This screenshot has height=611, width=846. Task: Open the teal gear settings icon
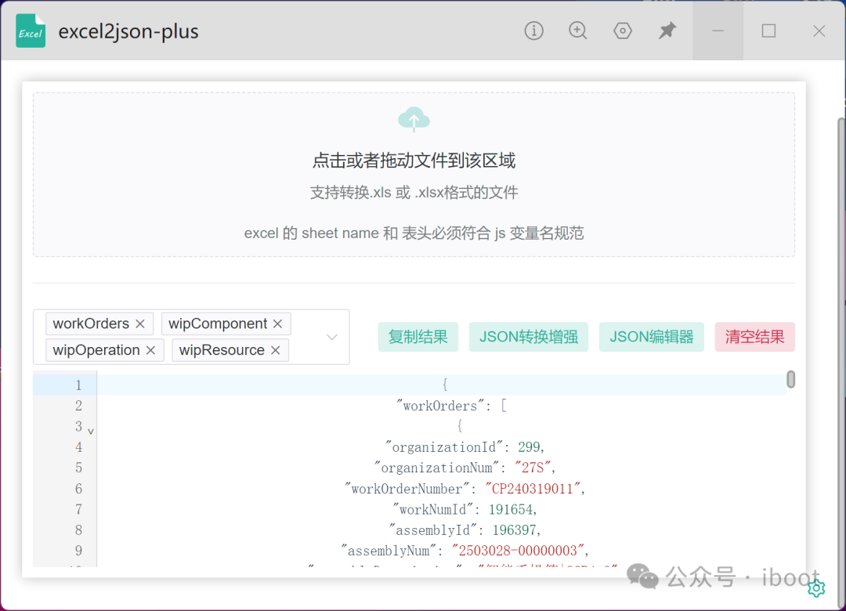coord(816,587)
